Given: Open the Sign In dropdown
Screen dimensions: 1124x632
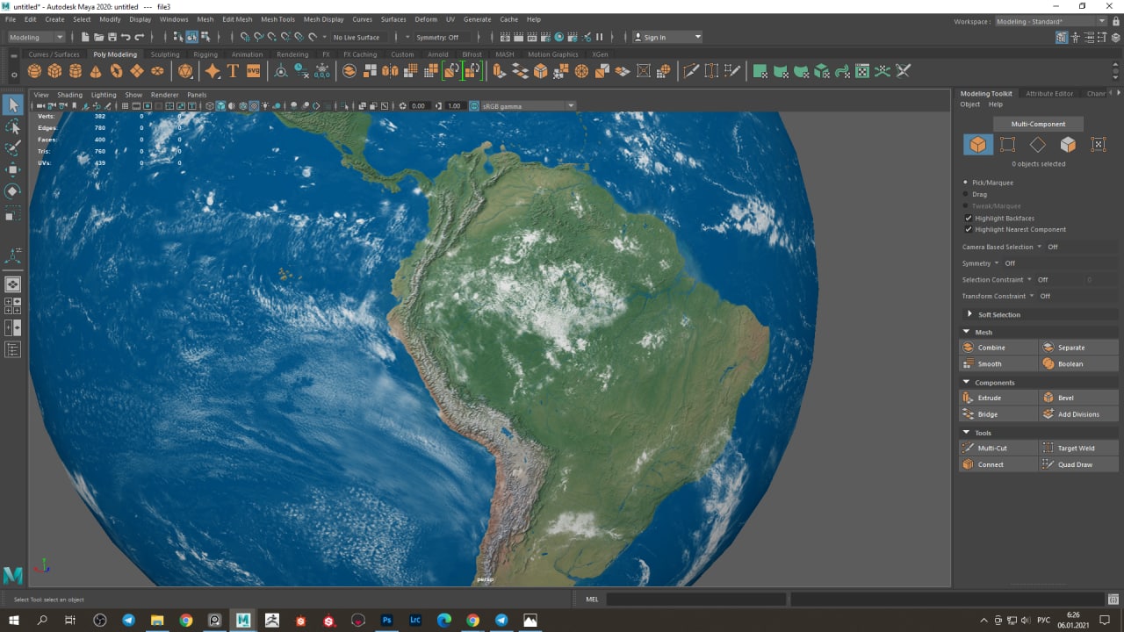Looking at the screenshot, I should pyautogui.click(x=667, y=37).
